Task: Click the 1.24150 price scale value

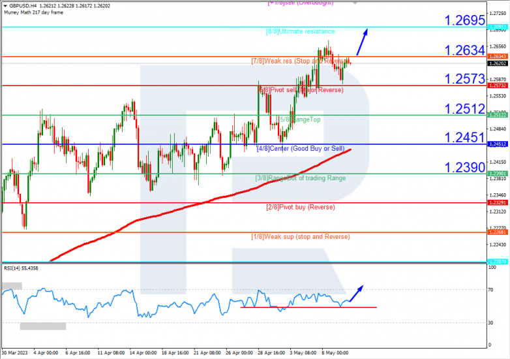Action: (x=498, y=162)
